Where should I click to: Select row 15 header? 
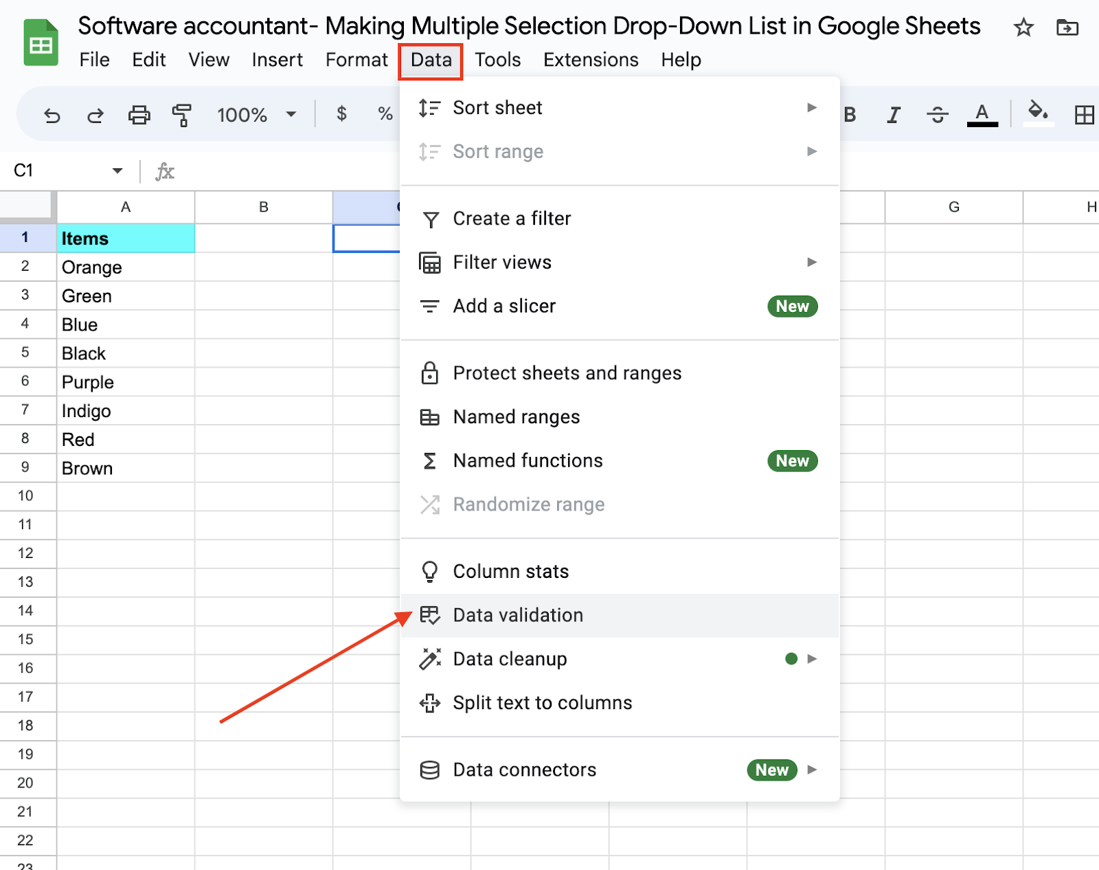pos(27,640)
